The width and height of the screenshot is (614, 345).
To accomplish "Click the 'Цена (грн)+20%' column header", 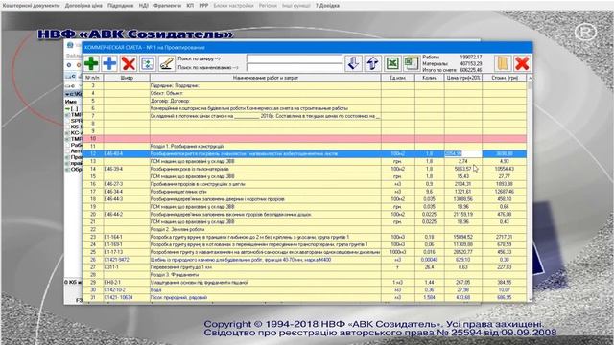I will 463,78.
